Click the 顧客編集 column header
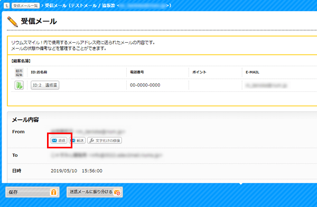The width and height of the screenshot is (317, 207). pyautogui.click(x=19, y=73)
